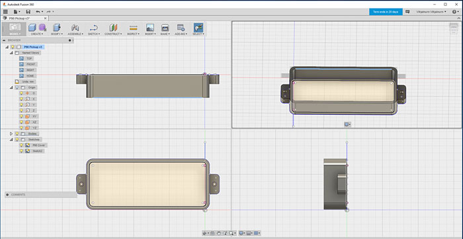Click the Term ends in 20 days button
The image size is (463, 239).
[x=386, y=12]
